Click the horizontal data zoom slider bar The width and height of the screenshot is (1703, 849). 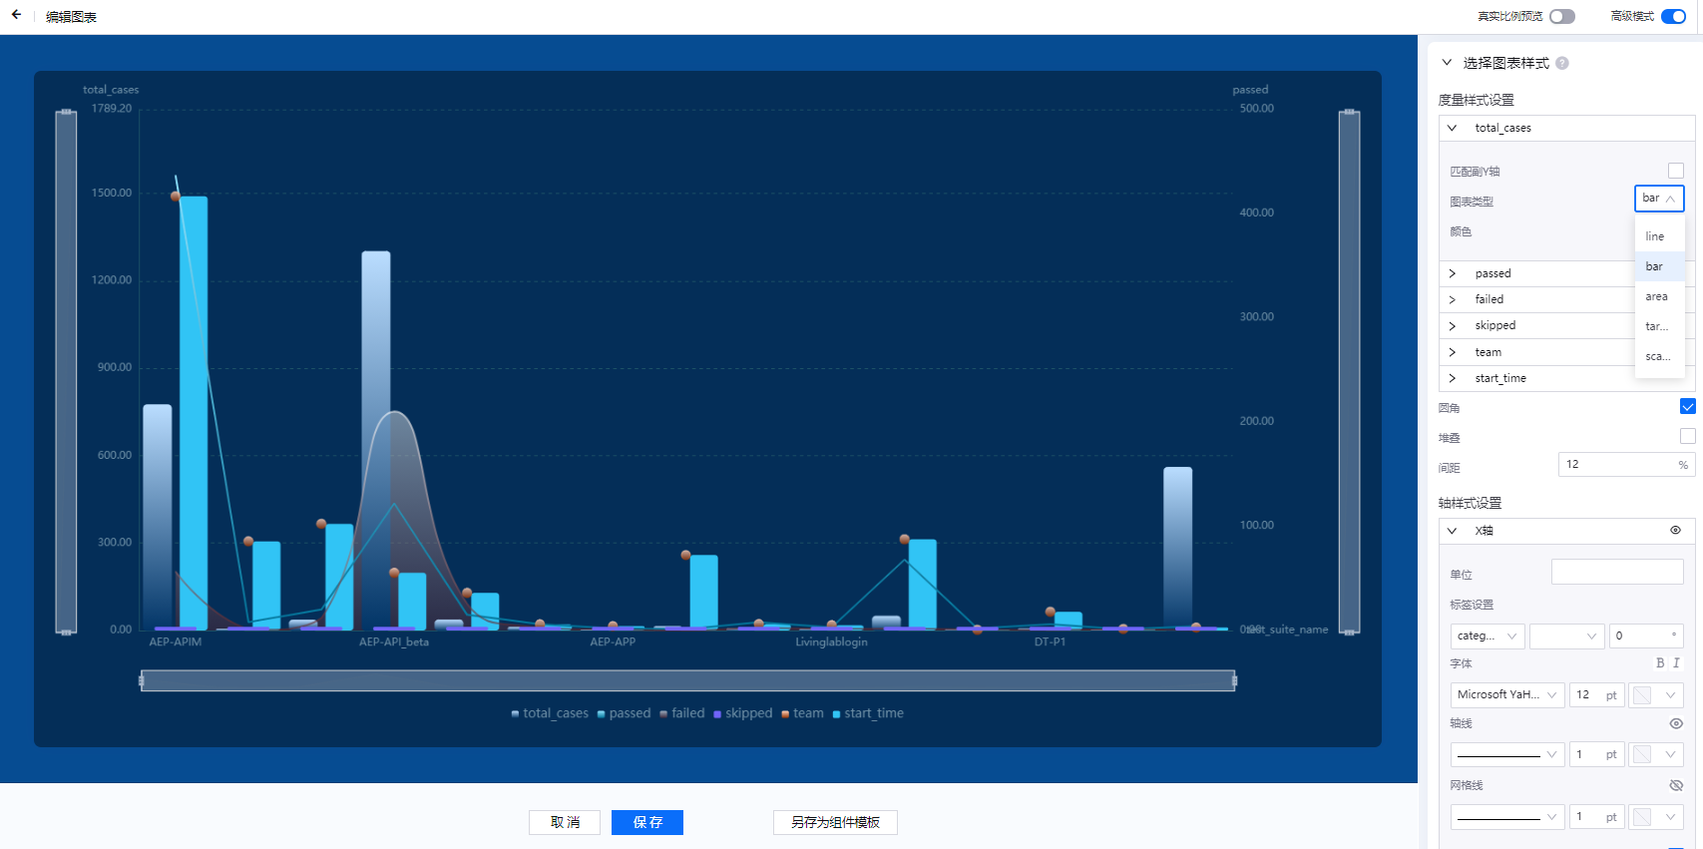tap(687, 681)
